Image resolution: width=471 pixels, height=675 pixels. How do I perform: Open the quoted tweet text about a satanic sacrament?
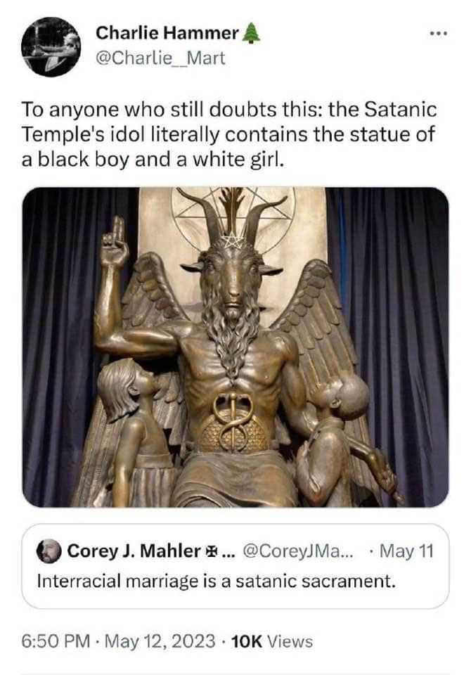(x=216, y=581)
